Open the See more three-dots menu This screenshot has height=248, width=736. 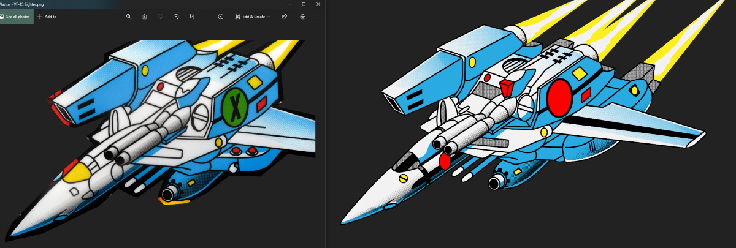(x=318, y=17)
